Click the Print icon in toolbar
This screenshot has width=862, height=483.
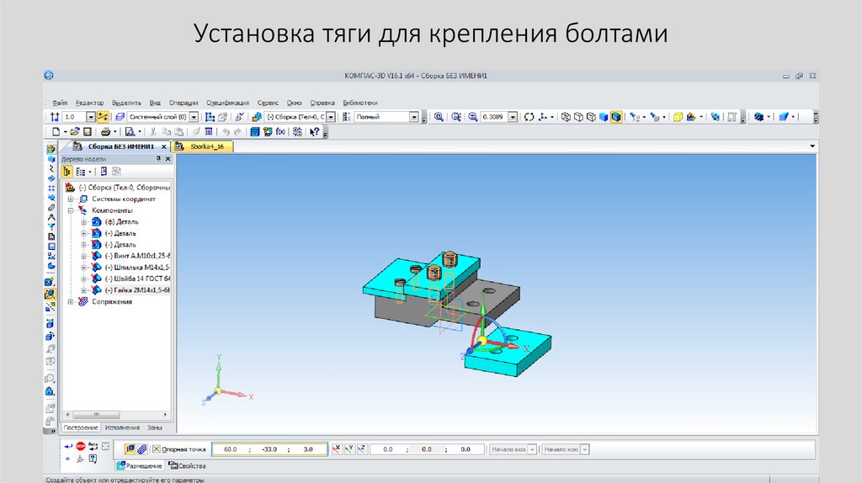tap(105, 132)
